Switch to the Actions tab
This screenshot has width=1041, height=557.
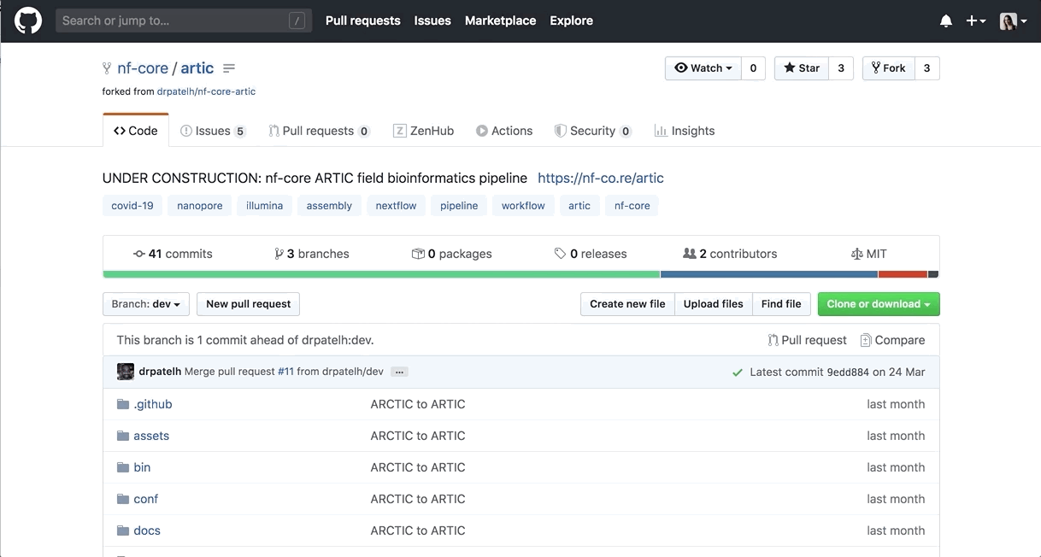click(x=504, y=131)
